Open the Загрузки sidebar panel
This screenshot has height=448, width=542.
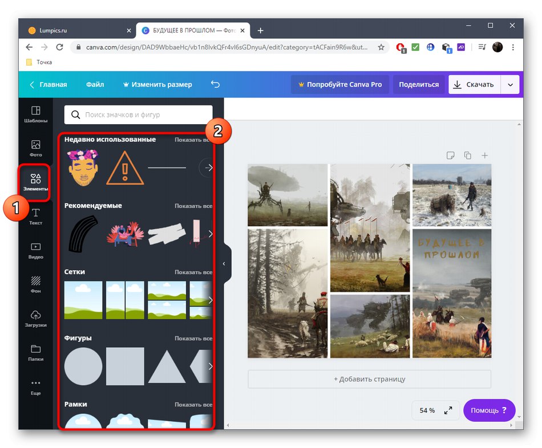(x=35, y=319)
